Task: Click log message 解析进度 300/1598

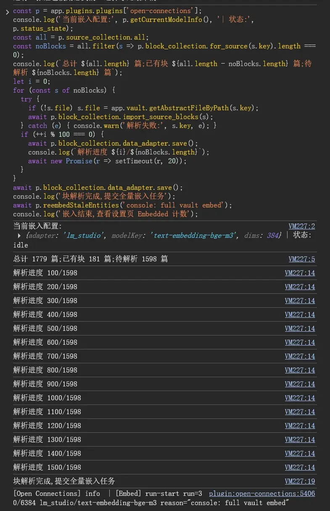Action: pyautogui.click(x=45, y=301)
